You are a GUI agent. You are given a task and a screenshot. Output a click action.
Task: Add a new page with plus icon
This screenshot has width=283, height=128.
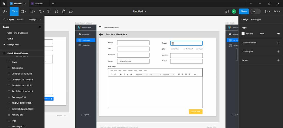tap(40, 27)
